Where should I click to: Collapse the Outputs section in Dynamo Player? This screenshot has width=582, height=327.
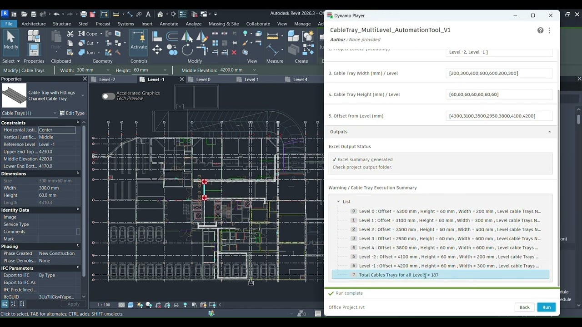pyautogui.click(x=549, y=131)
